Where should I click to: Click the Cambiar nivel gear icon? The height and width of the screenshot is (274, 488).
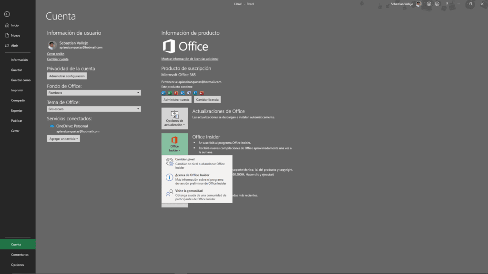point(169,162)
